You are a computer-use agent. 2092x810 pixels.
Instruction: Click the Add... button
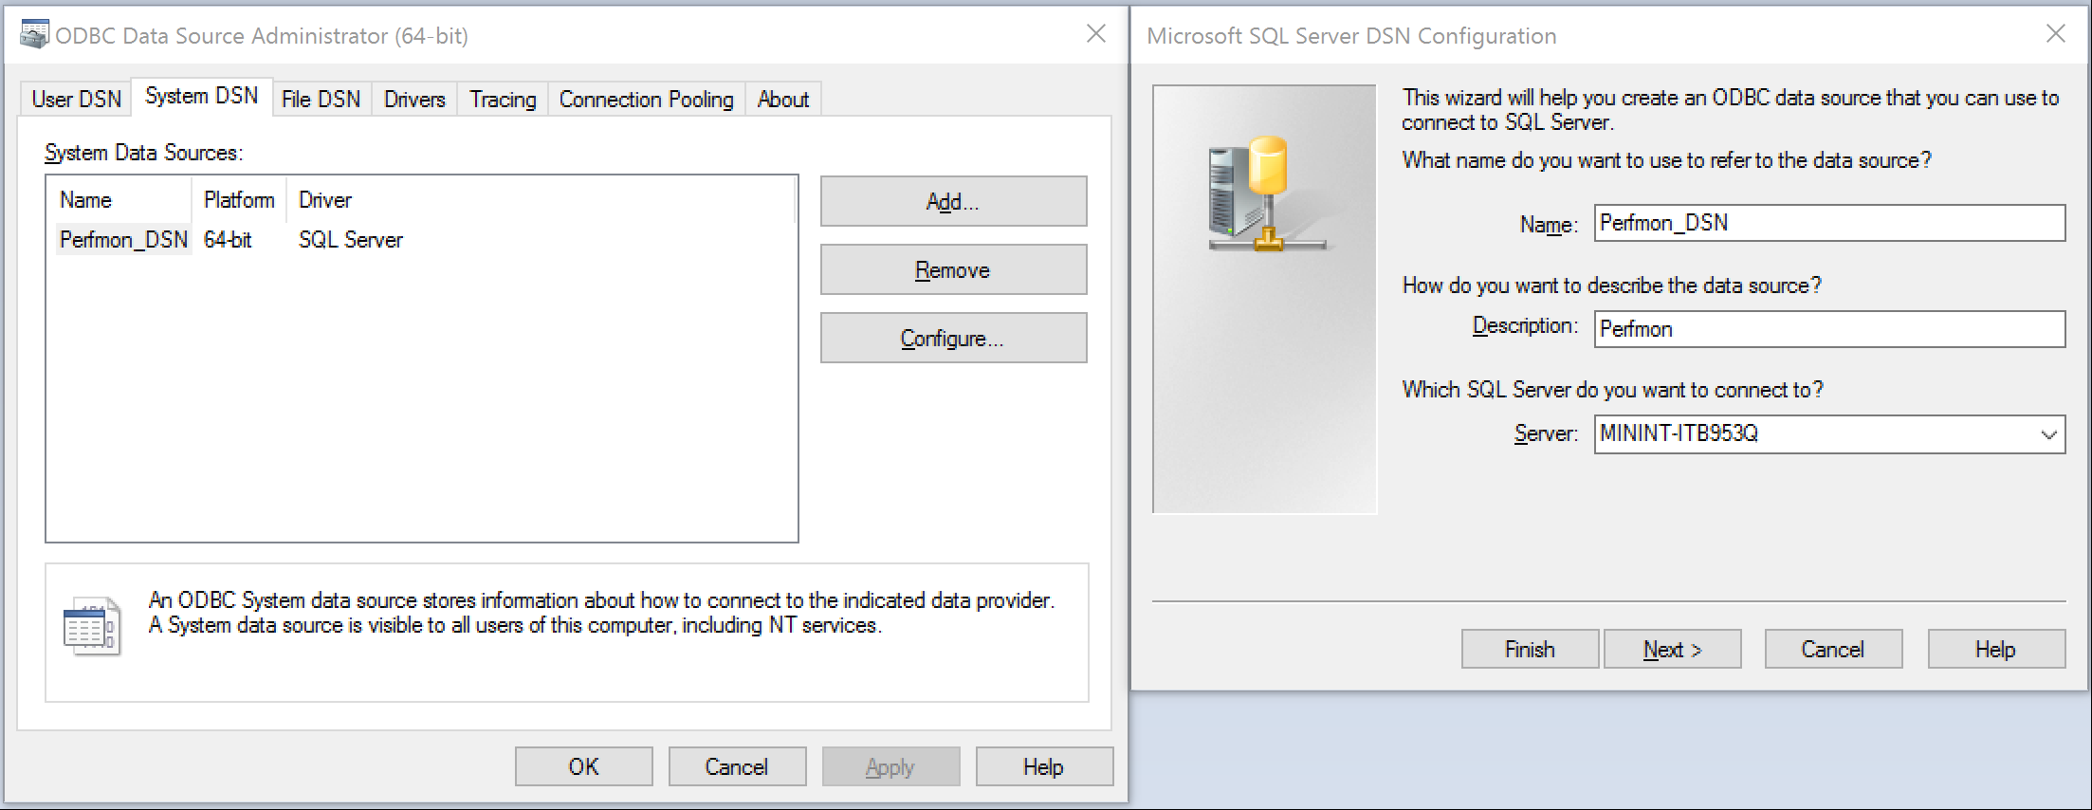pos(953,201)
